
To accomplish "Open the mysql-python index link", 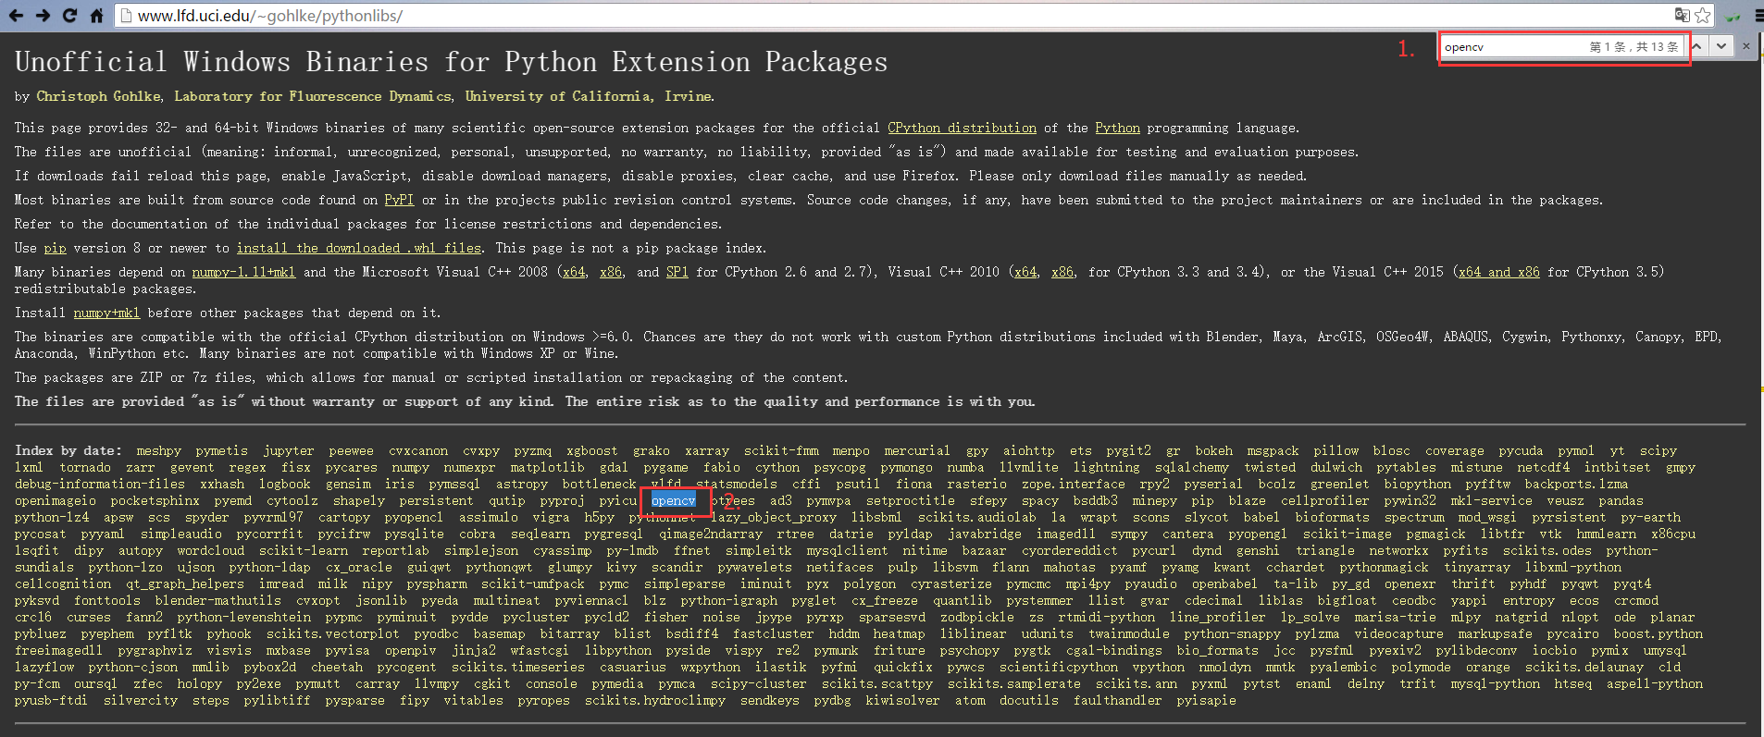I will coord(1496,683).
